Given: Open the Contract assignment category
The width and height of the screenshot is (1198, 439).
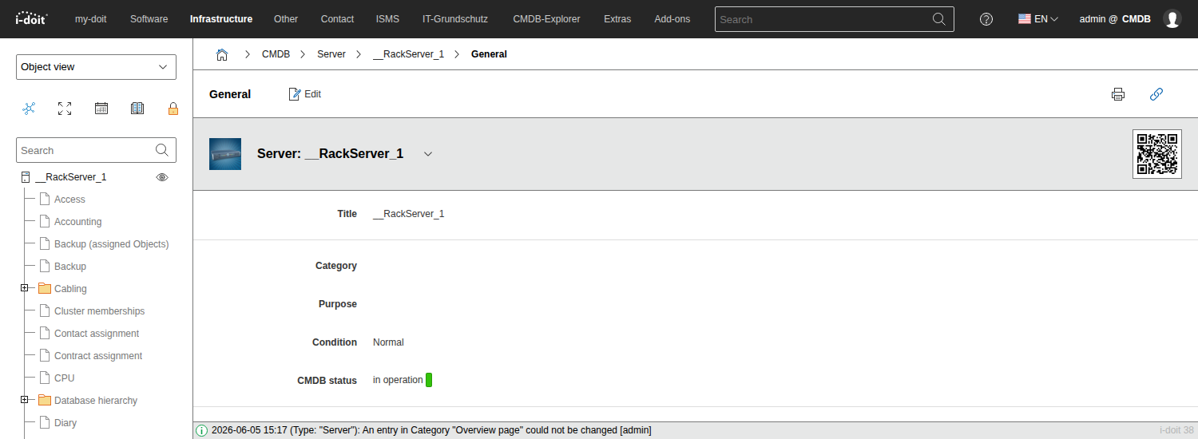Looking at the screenshot, I should pyautogui.click(x=98, y=356).
